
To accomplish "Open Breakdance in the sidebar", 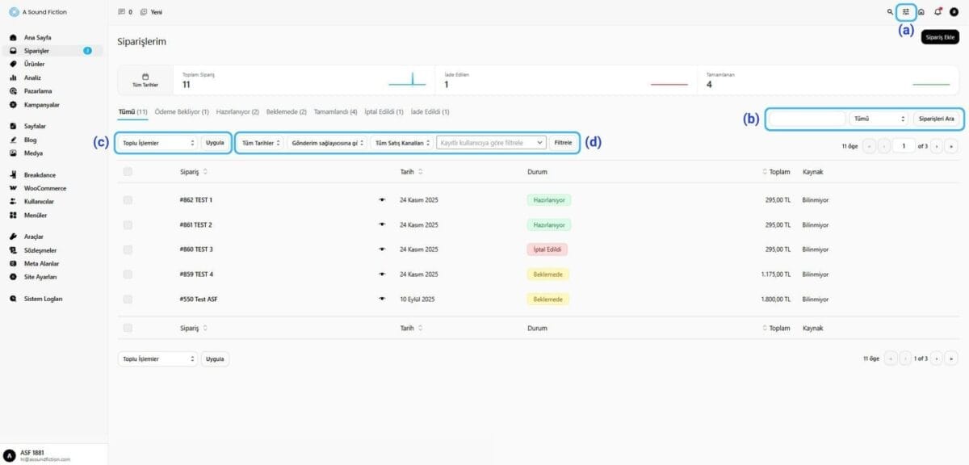I will click(x=40, y=174).
